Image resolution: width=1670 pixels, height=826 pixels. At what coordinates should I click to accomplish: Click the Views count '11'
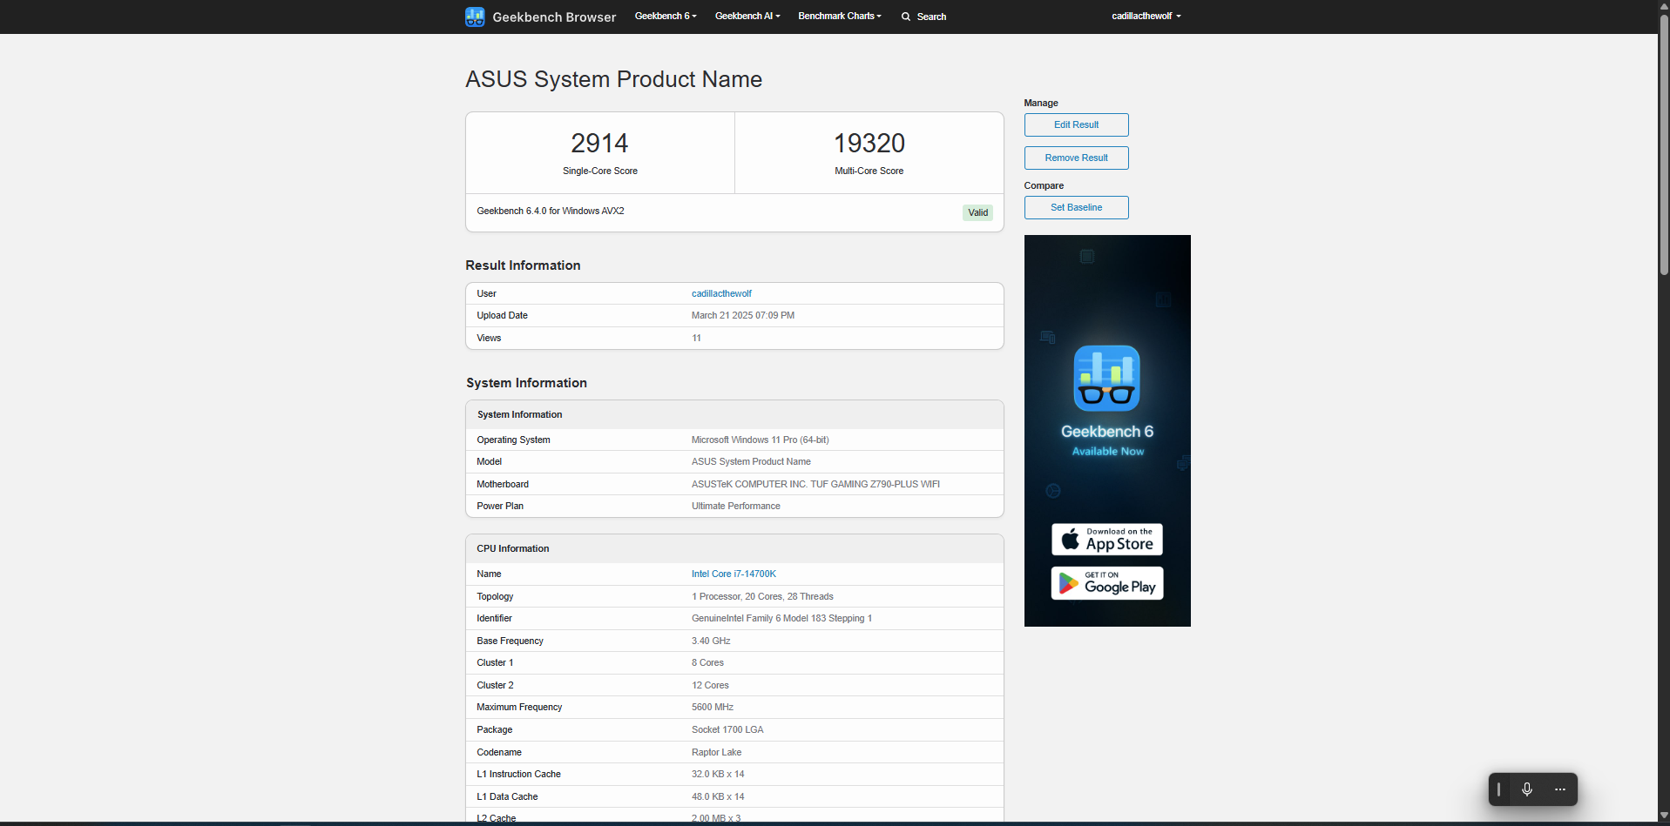[696, 338]
